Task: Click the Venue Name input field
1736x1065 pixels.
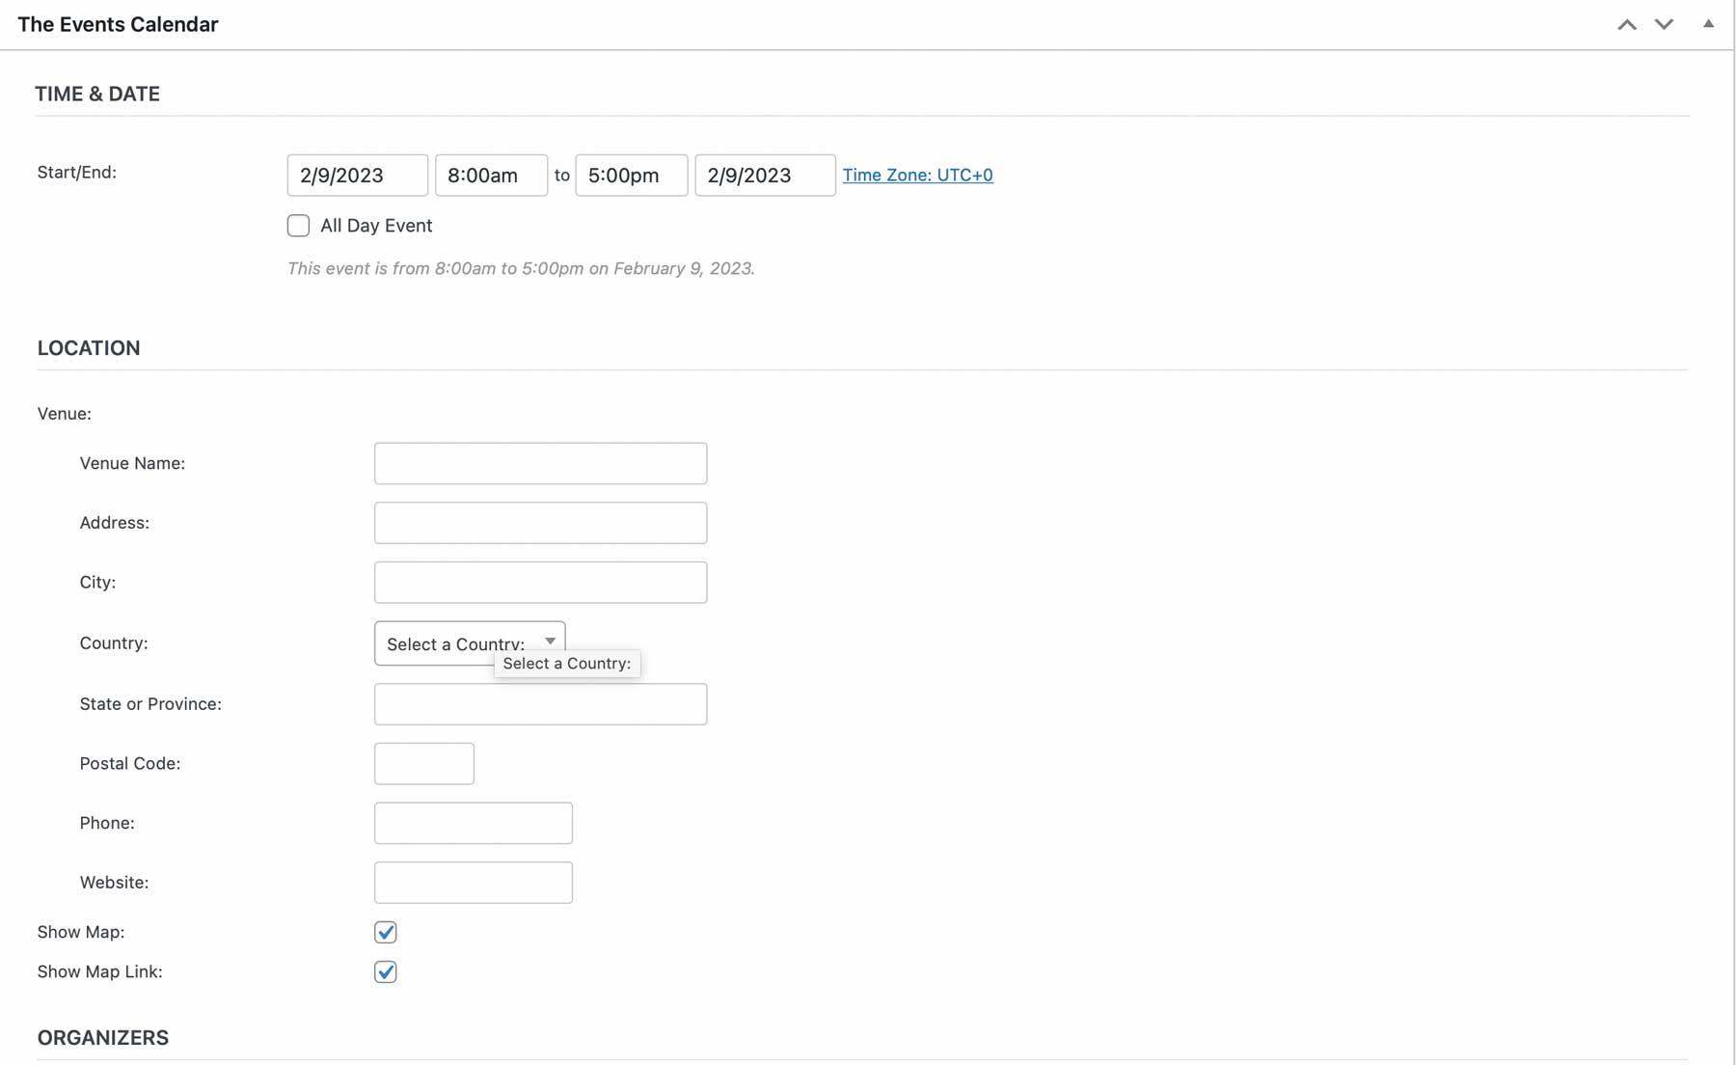Action: (x=540, y=463)
